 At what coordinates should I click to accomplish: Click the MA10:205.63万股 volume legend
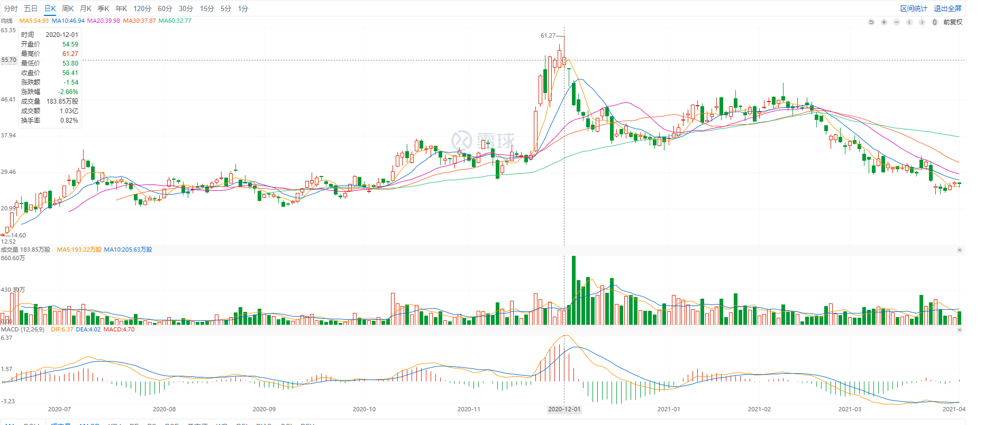[128, 250]
